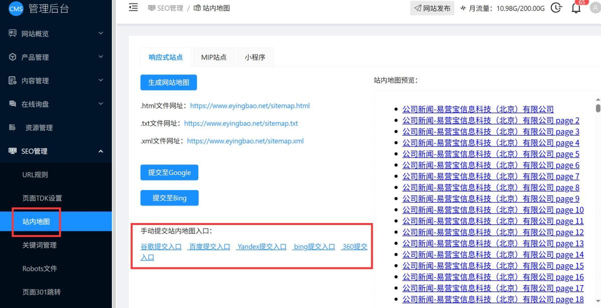
Task: Switch to the 小程序 tab
Action: coord(255,57)
